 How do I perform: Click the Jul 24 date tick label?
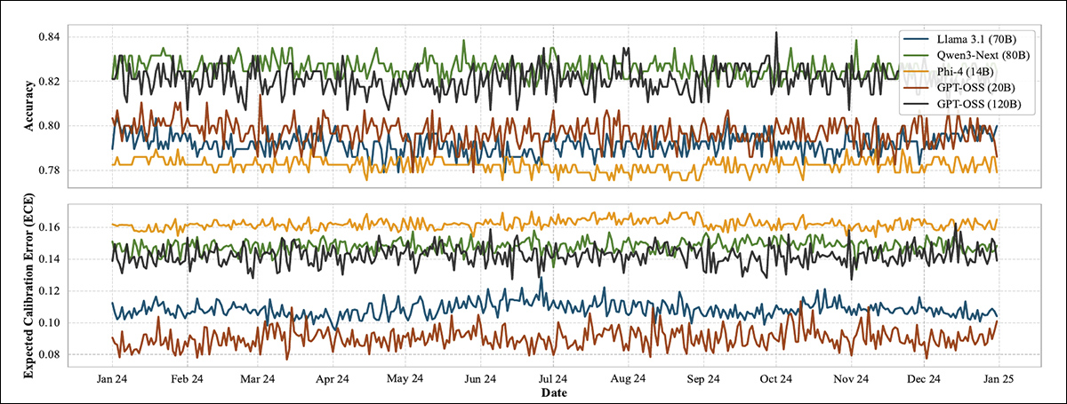pyautogui.click(x=553, y=377)
